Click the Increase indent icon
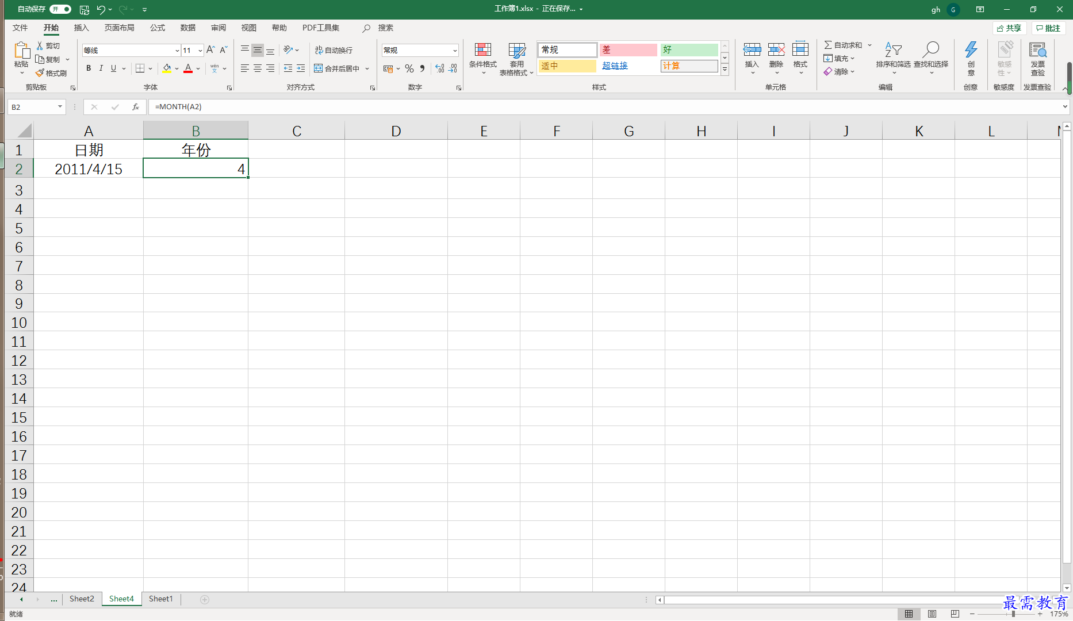Image resolution: width=1073 pixels, height=621 pixels. click(301, 68)
